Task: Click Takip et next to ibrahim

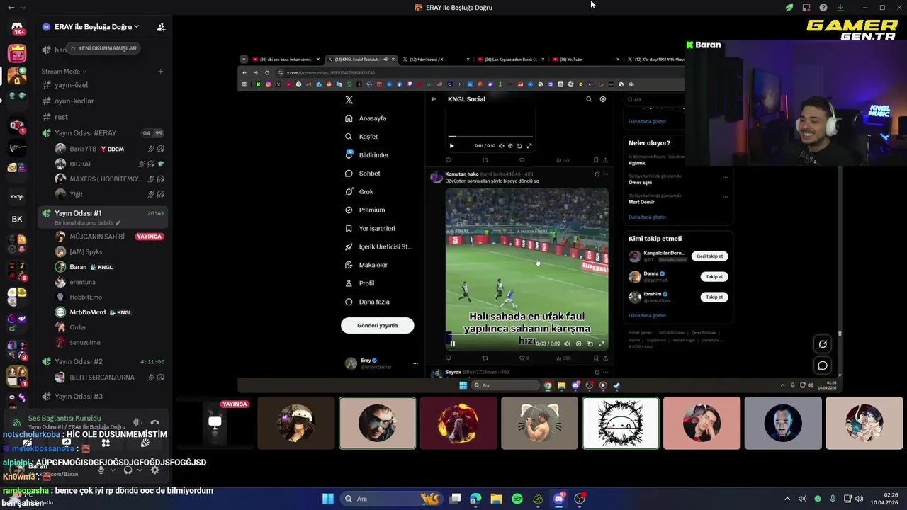Action: click(x=714, y=297)
